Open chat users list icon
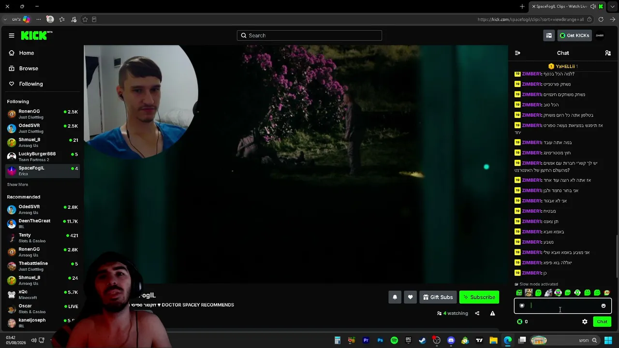The width and height of the screenshot is (619, 348). [608, 53]
